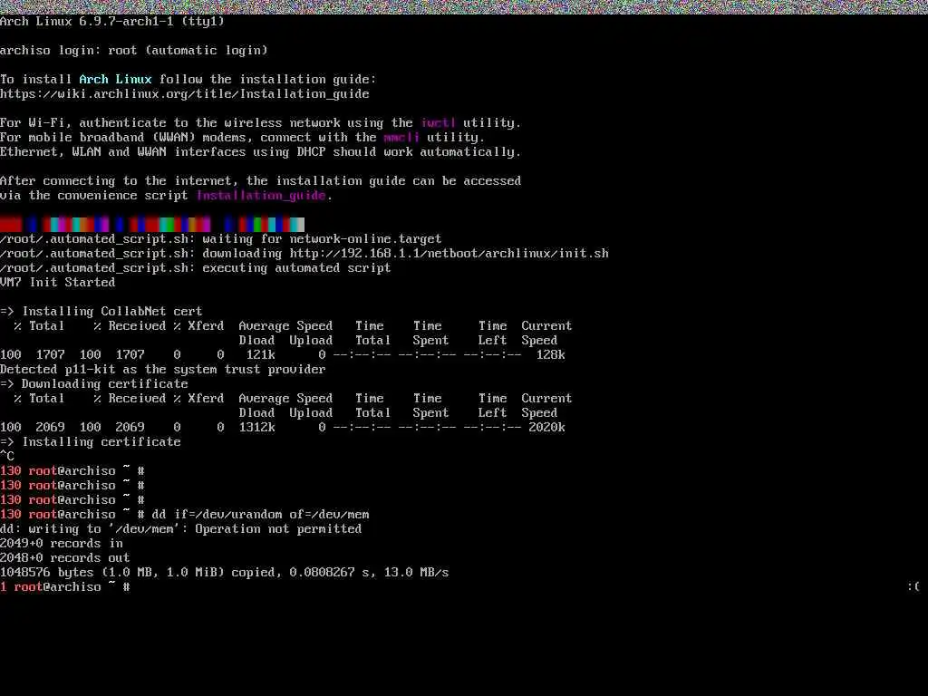Click the init.sh download URL
928x696 pixels.
pyautogui.click(x=449, y=254)
